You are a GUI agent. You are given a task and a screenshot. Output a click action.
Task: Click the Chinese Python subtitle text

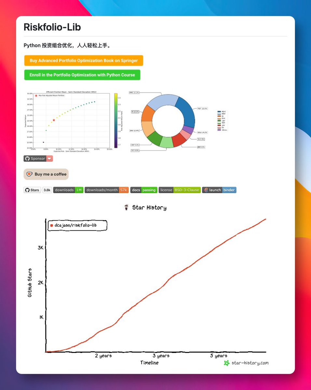68,45
